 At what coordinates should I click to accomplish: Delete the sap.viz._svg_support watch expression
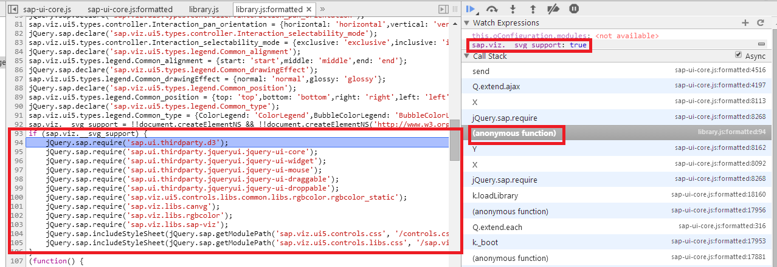pyautogui.click(x=761, y=44)
